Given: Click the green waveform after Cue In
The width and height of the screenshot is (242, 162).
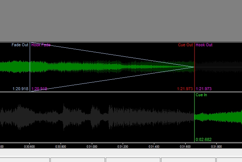Looking at the screenshot, I should [218, 117].
